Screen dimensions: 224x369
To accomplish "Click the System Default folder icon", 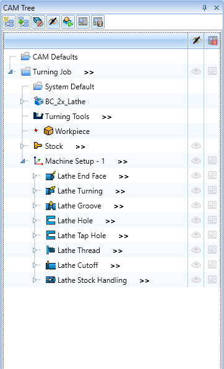I will pos(38,86).
